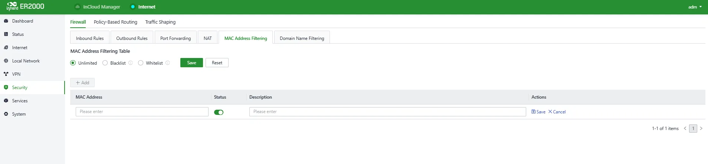Image resolution: width=708 pixels, height=164 pixels.
Task: Switch to Traffic Shaping tab
Action: click(x=160, y=22)
